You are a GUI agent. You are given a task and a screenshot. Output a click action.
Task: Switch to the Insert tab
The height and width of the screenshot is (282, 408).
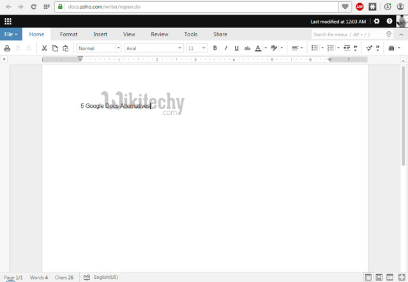100,34
